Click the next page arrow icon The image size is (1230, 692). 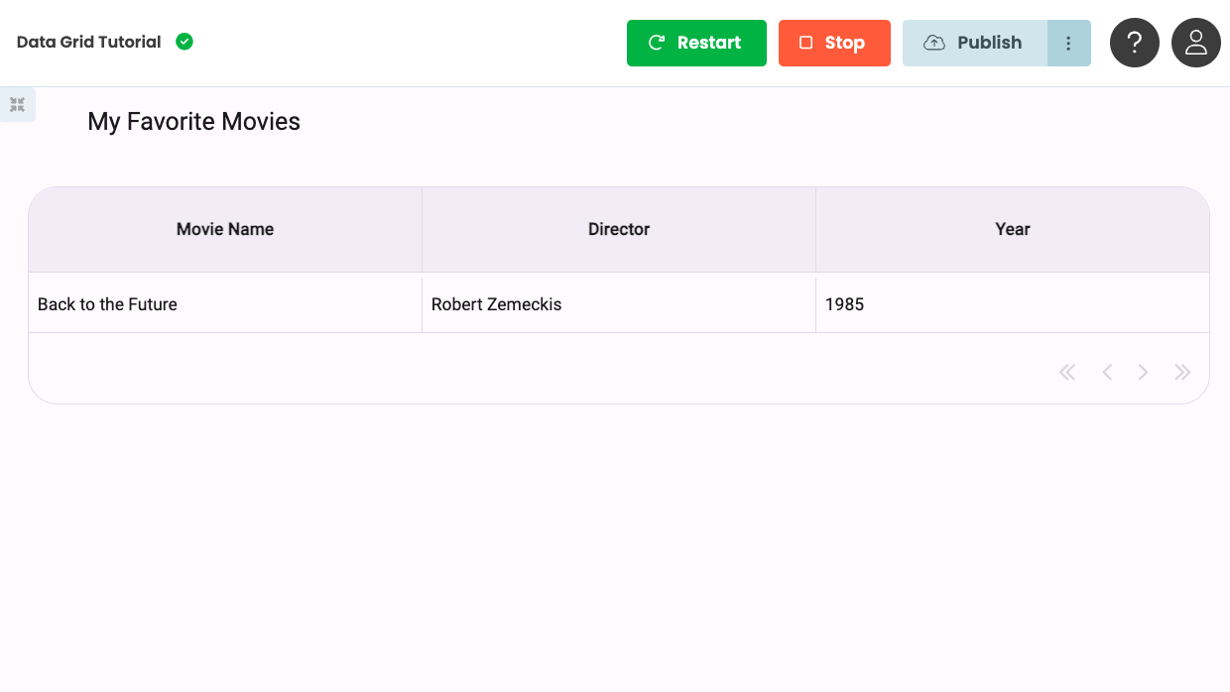click(x=1143, y=372)
